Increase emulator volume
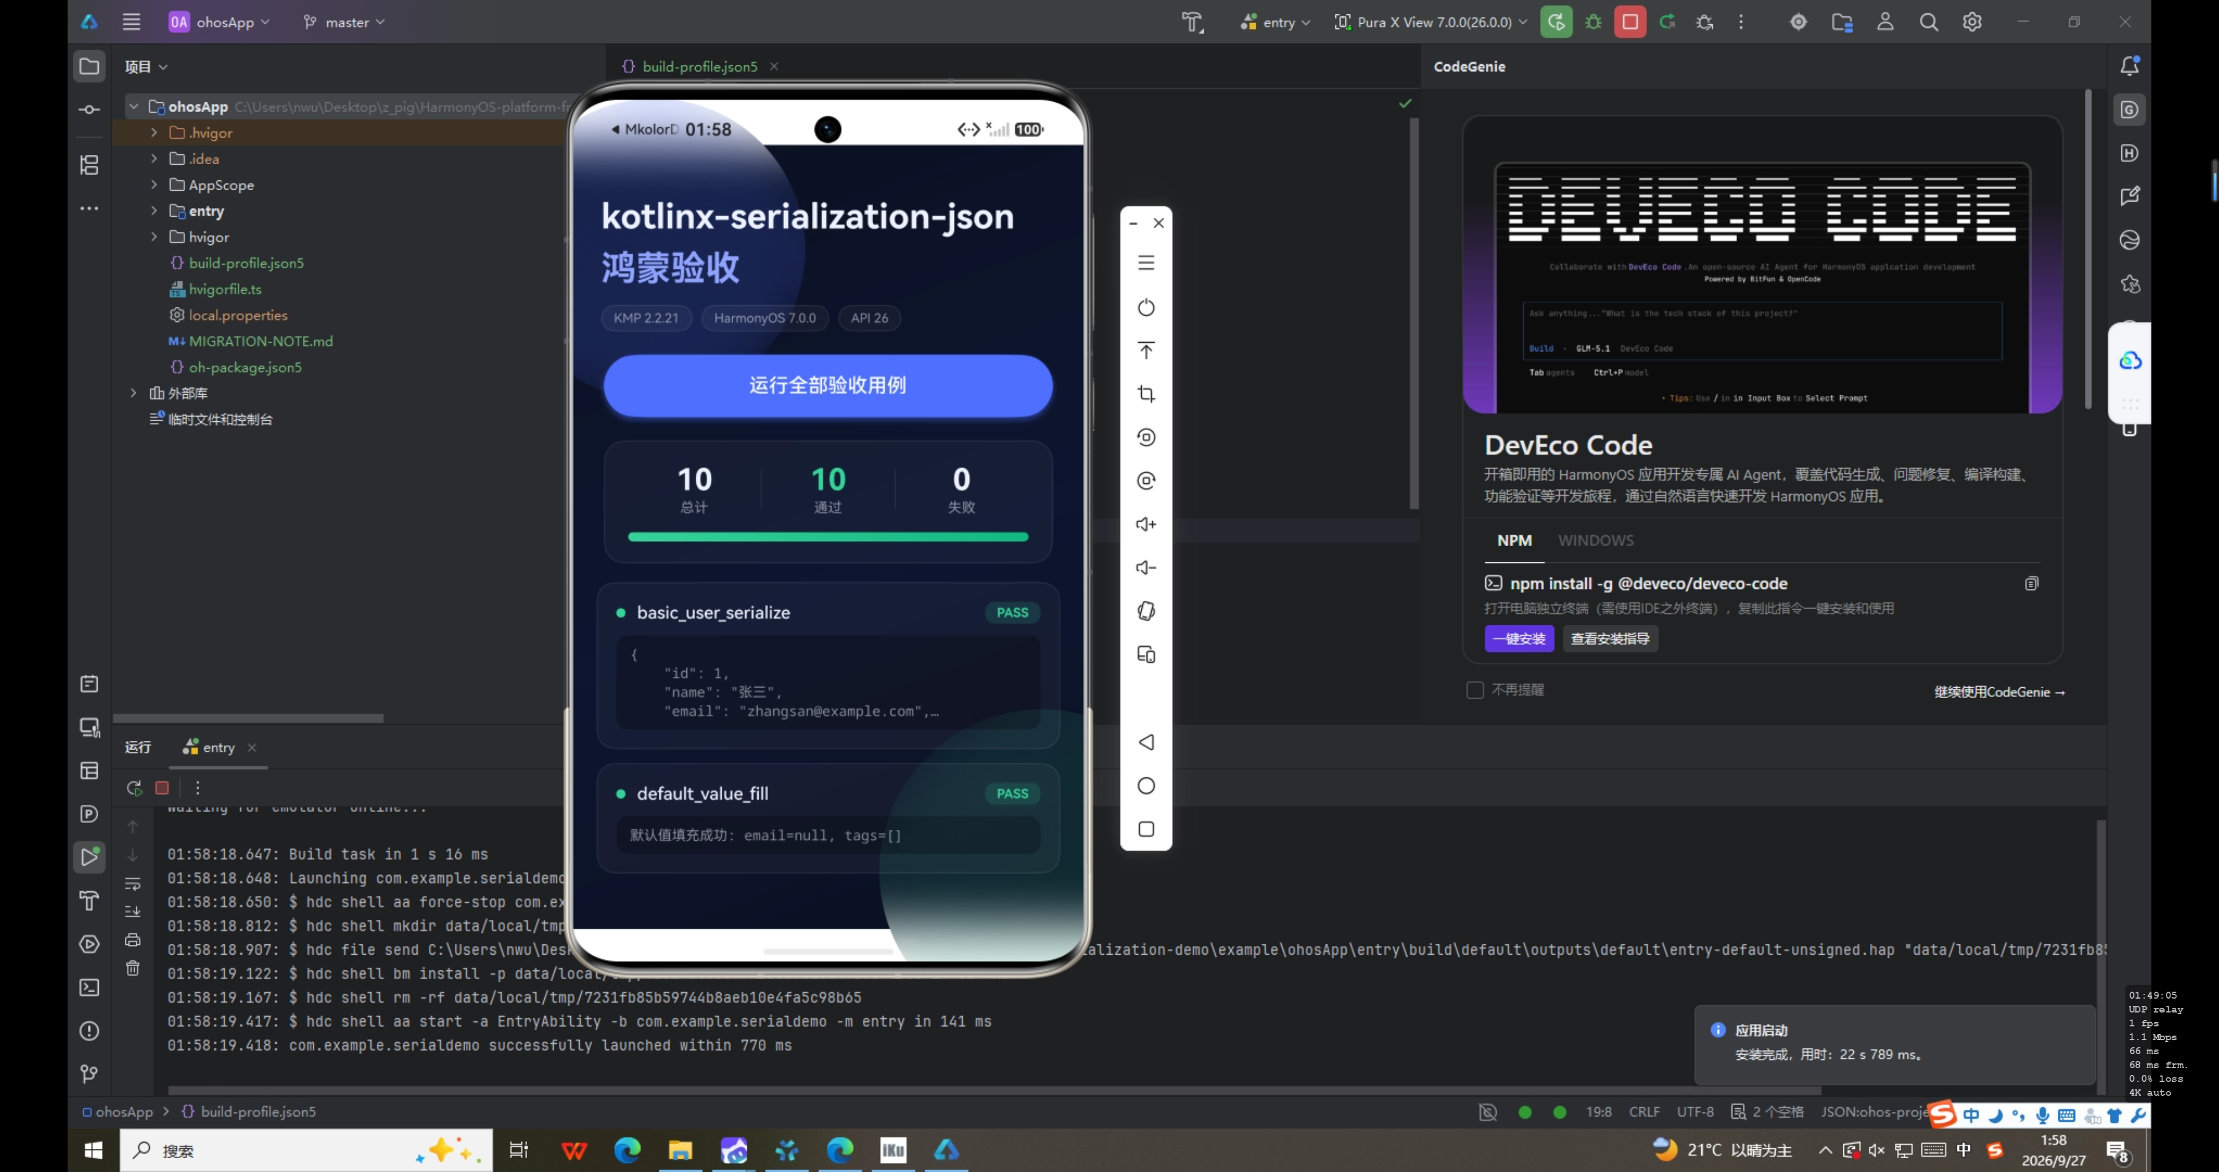Viewport: 2219px width, 1172px height. 1146,524
